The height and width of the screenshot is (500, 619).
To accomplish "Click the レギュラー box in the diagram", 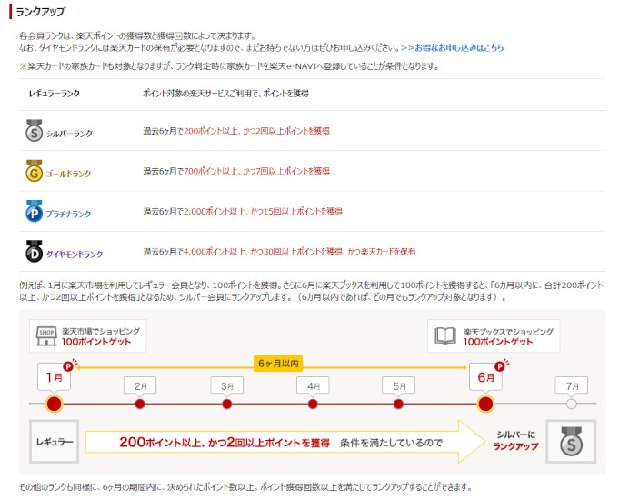I will coord(53,443).
